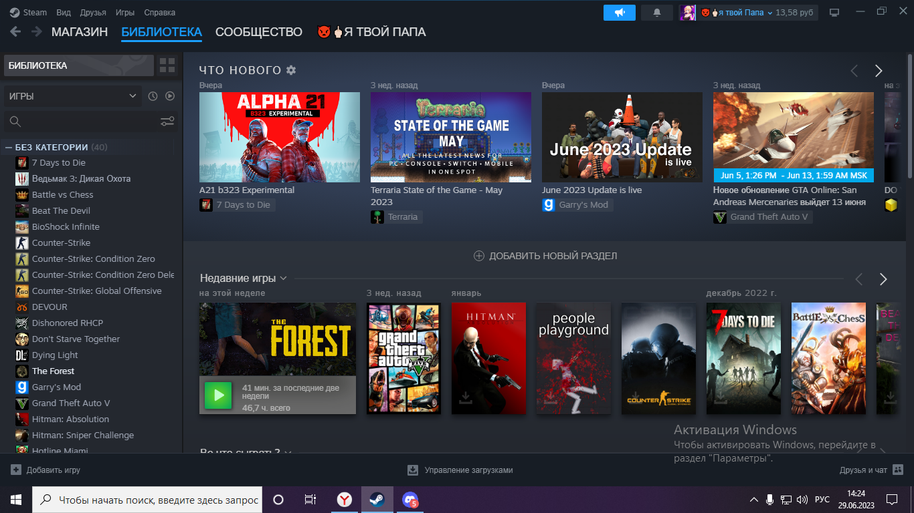Open the Друзья menu
914x513 pixels.
click(93, 13)
